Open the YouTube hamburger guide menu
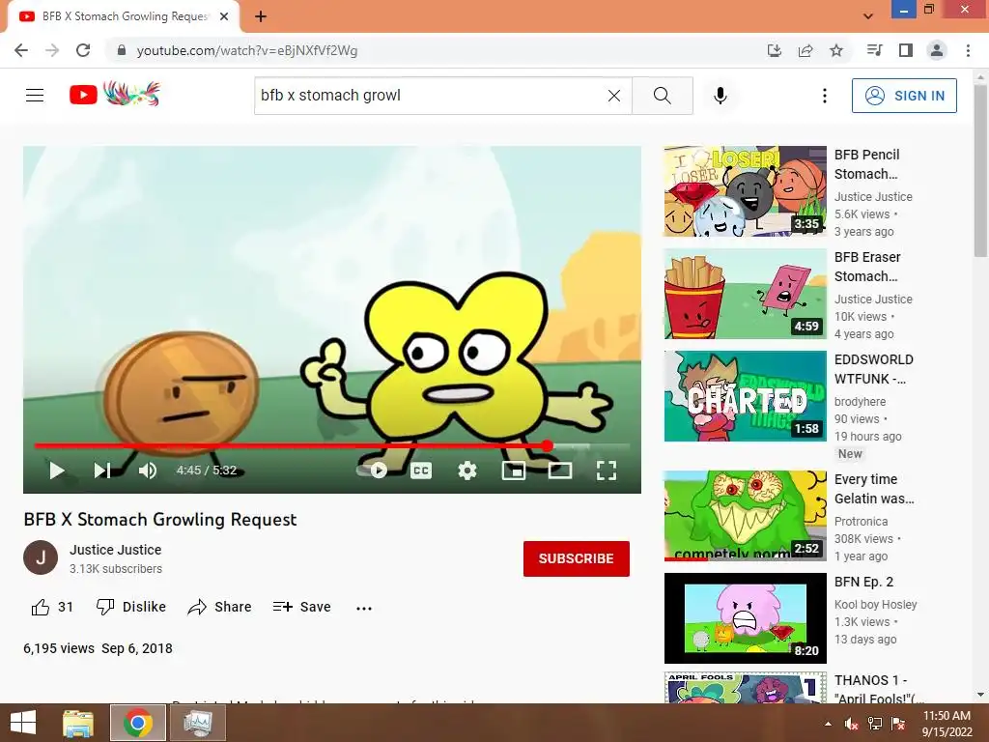989x742 pixels. [x=35, y=96]
